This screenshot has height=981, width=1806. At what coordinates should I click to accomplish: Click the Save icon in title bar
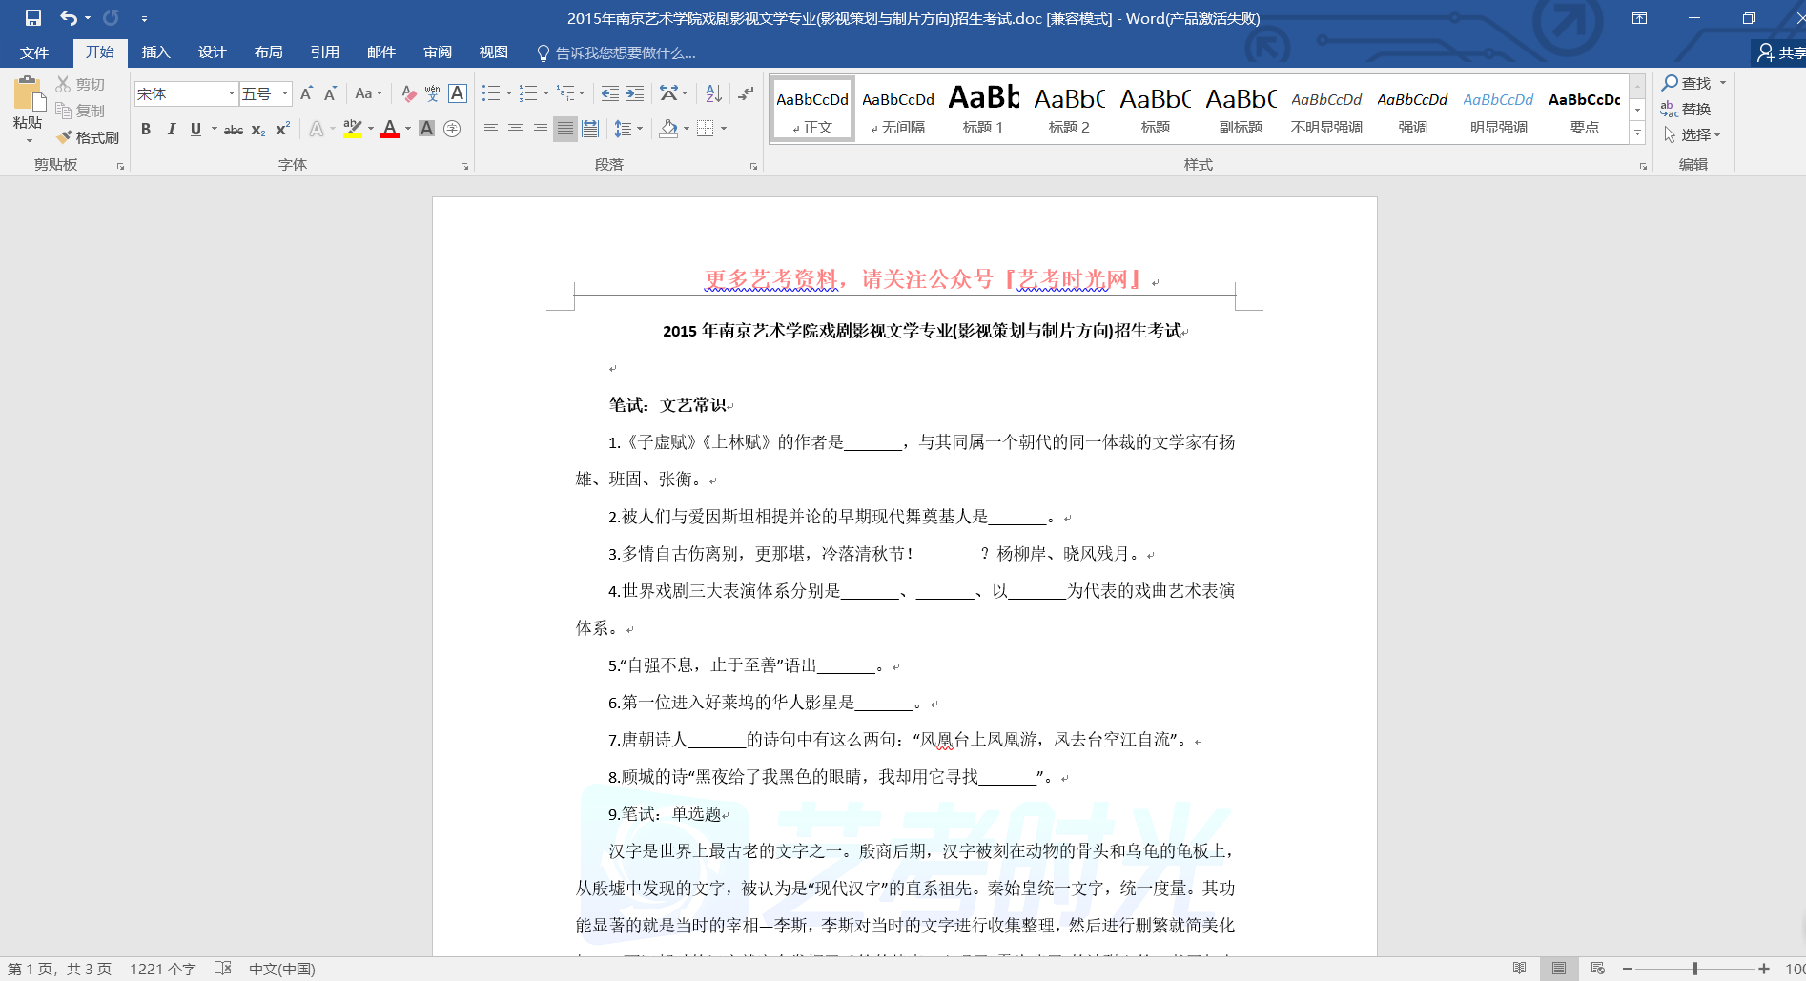[33, 18]
